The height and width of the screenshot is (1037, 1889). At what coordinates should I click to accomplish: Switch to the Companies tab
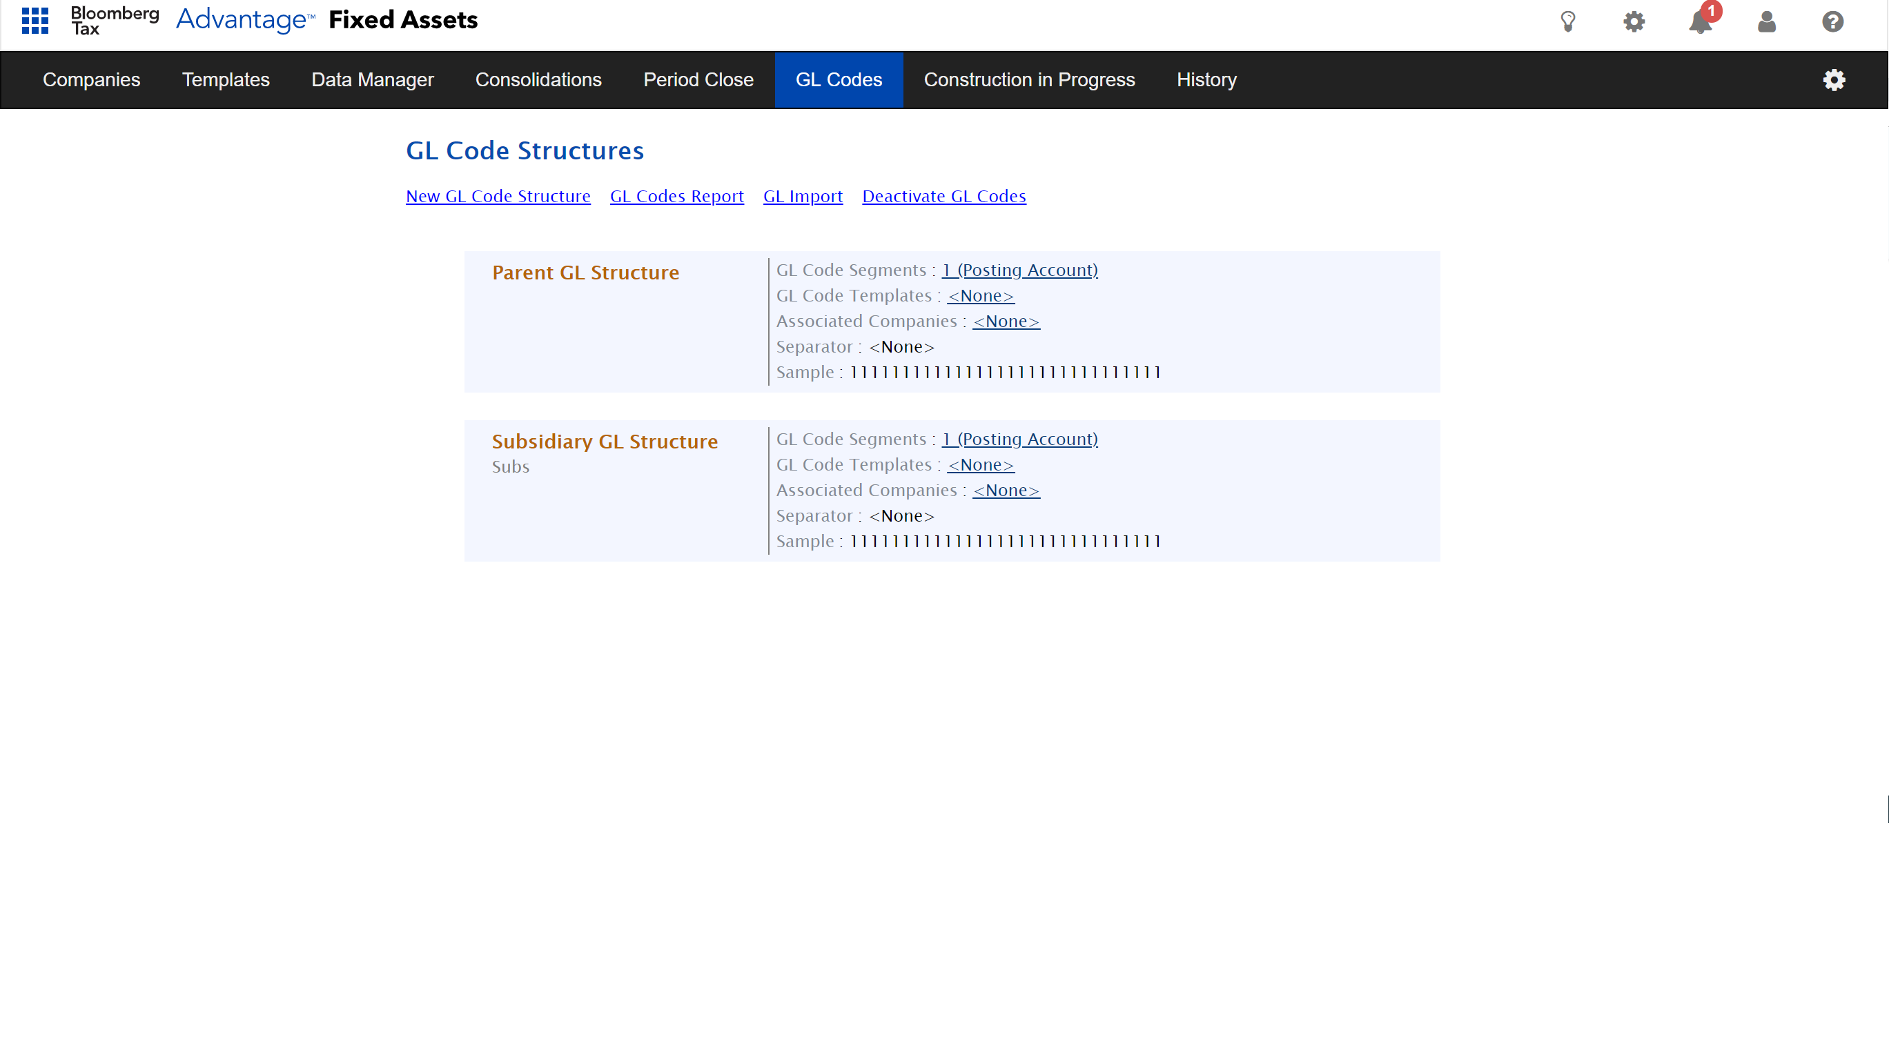[x=91, y=80]
